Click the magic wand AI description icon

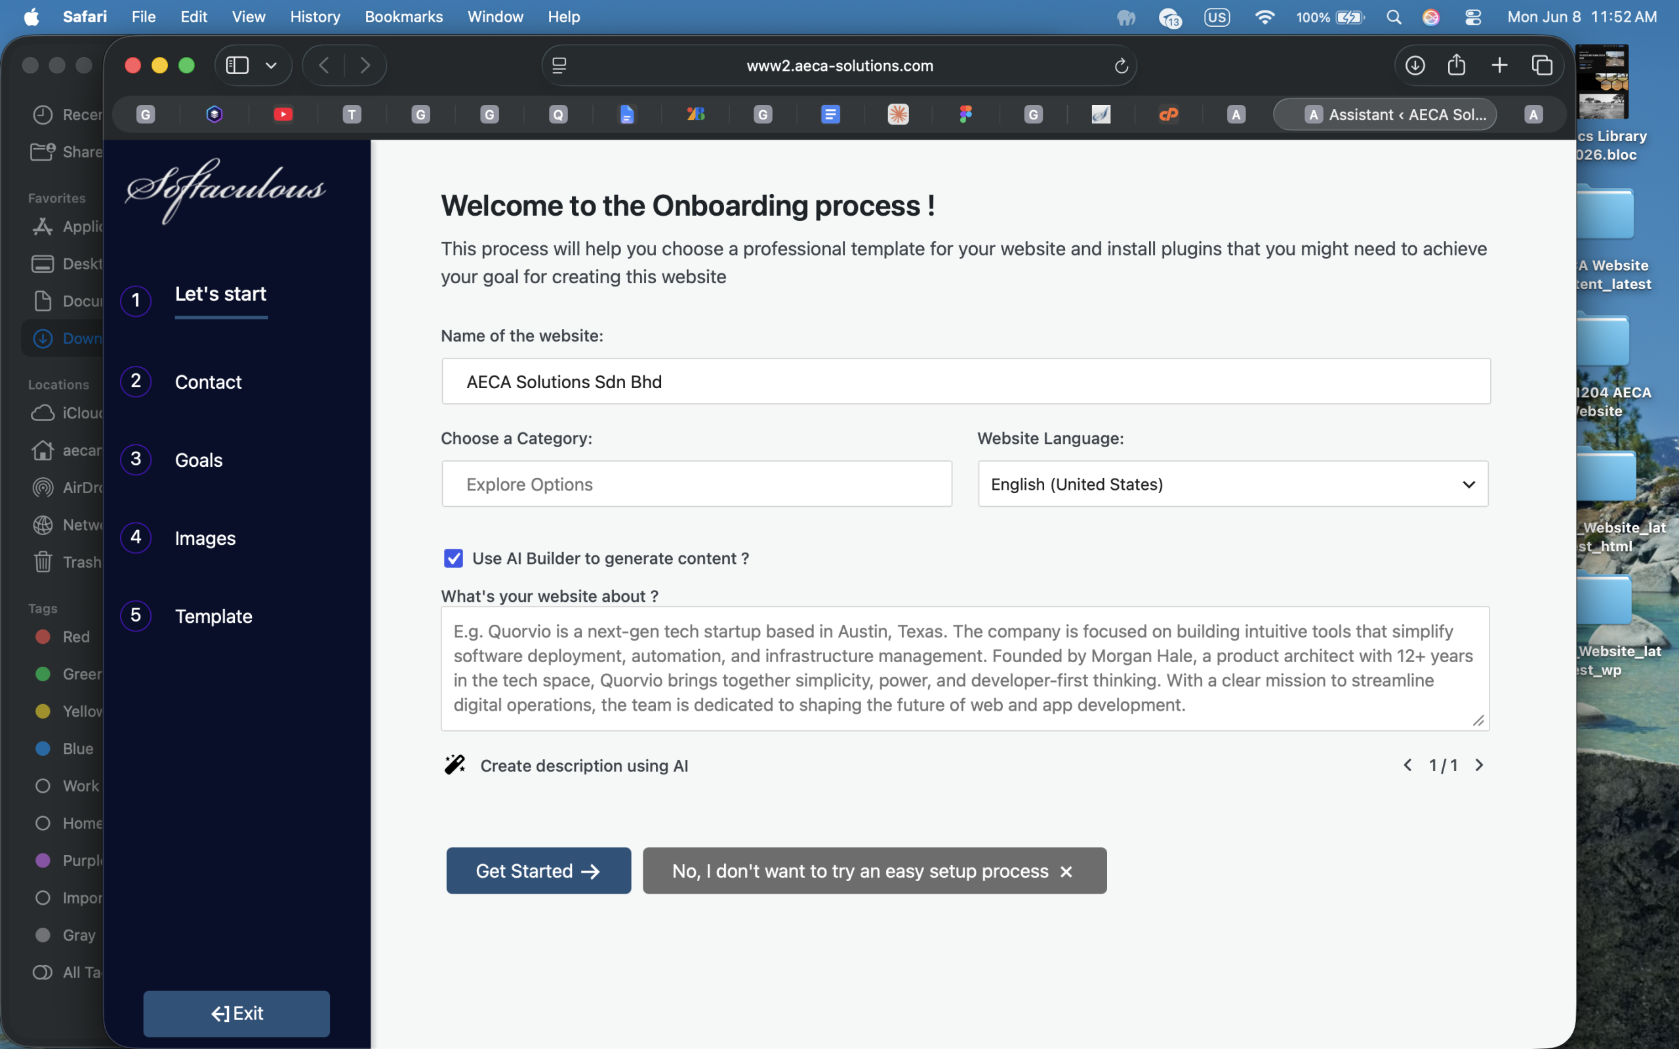coord(455,764)
